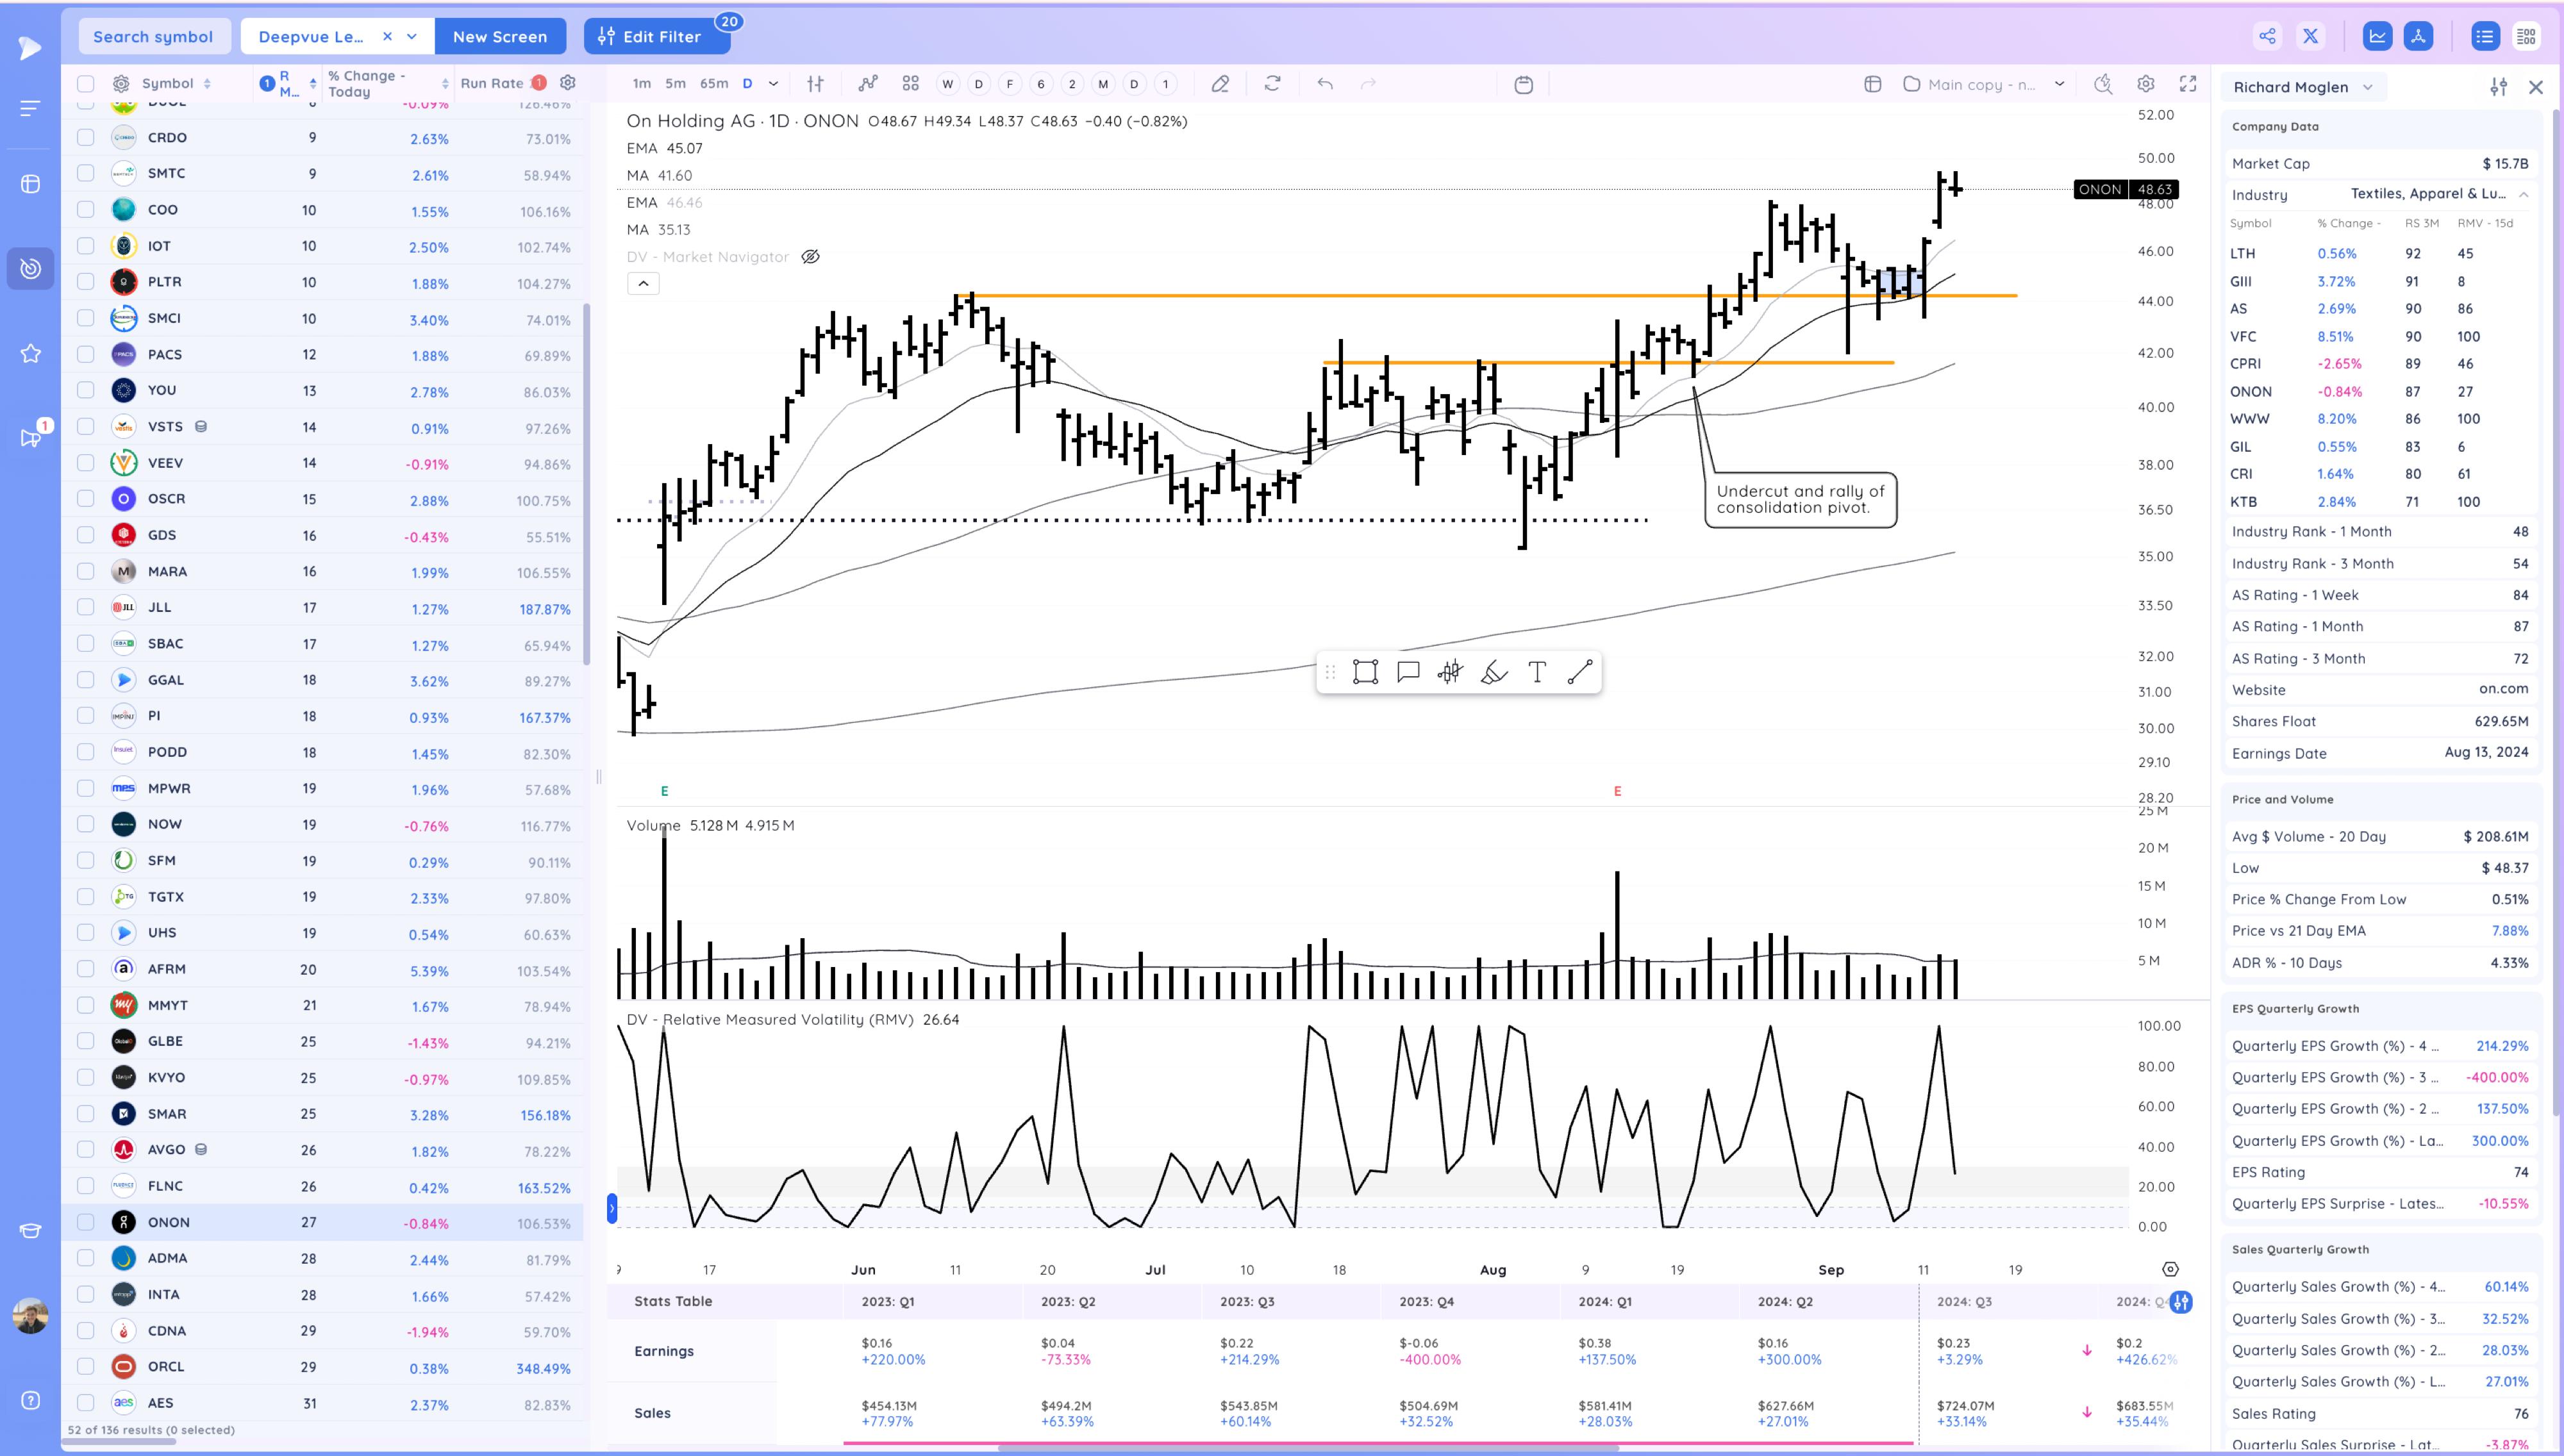Tick the checkbox beside ONON
Viewport: 2564px width, 1456px height.
coord(86,1222)
